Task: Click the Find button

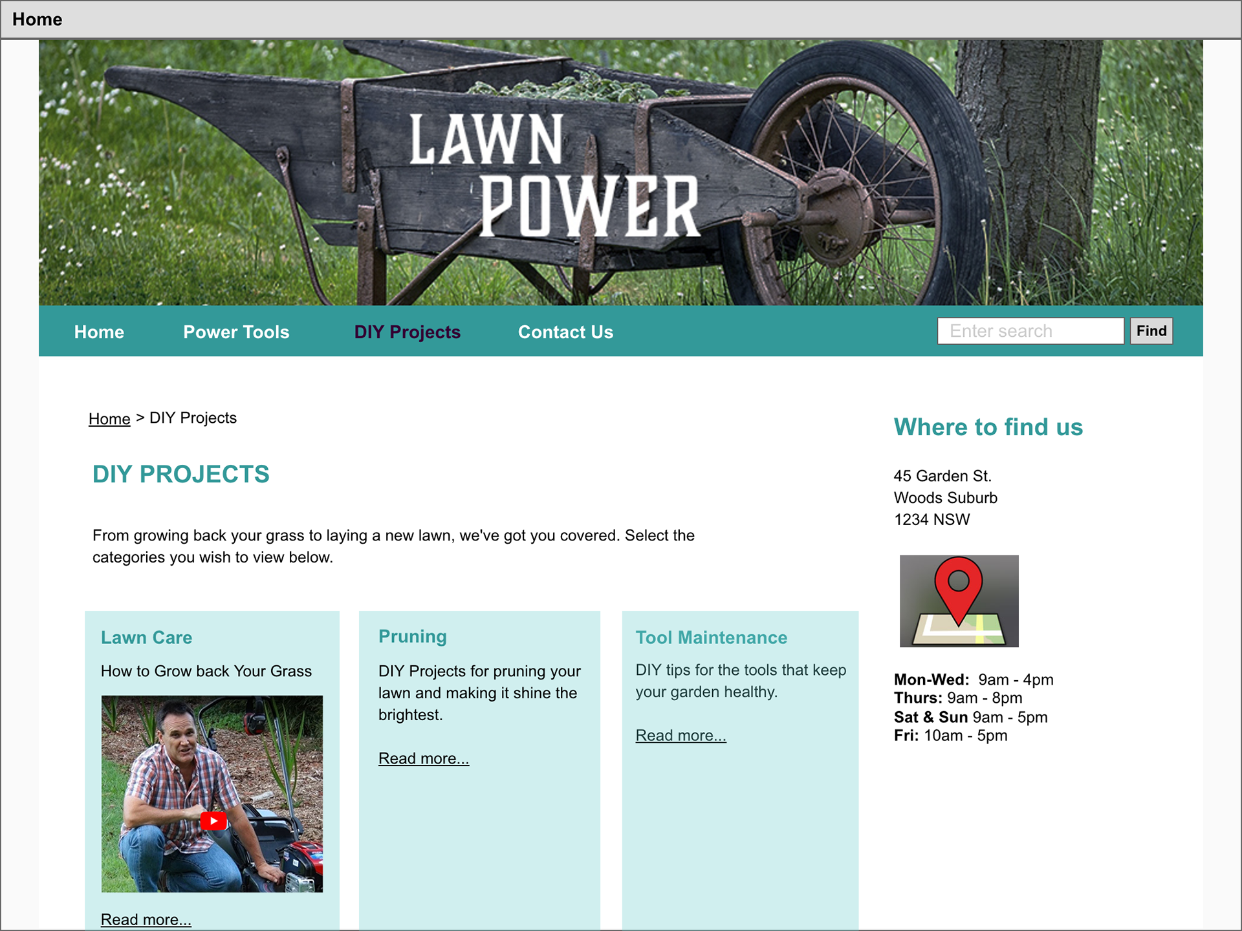Action: [1151, 330]
